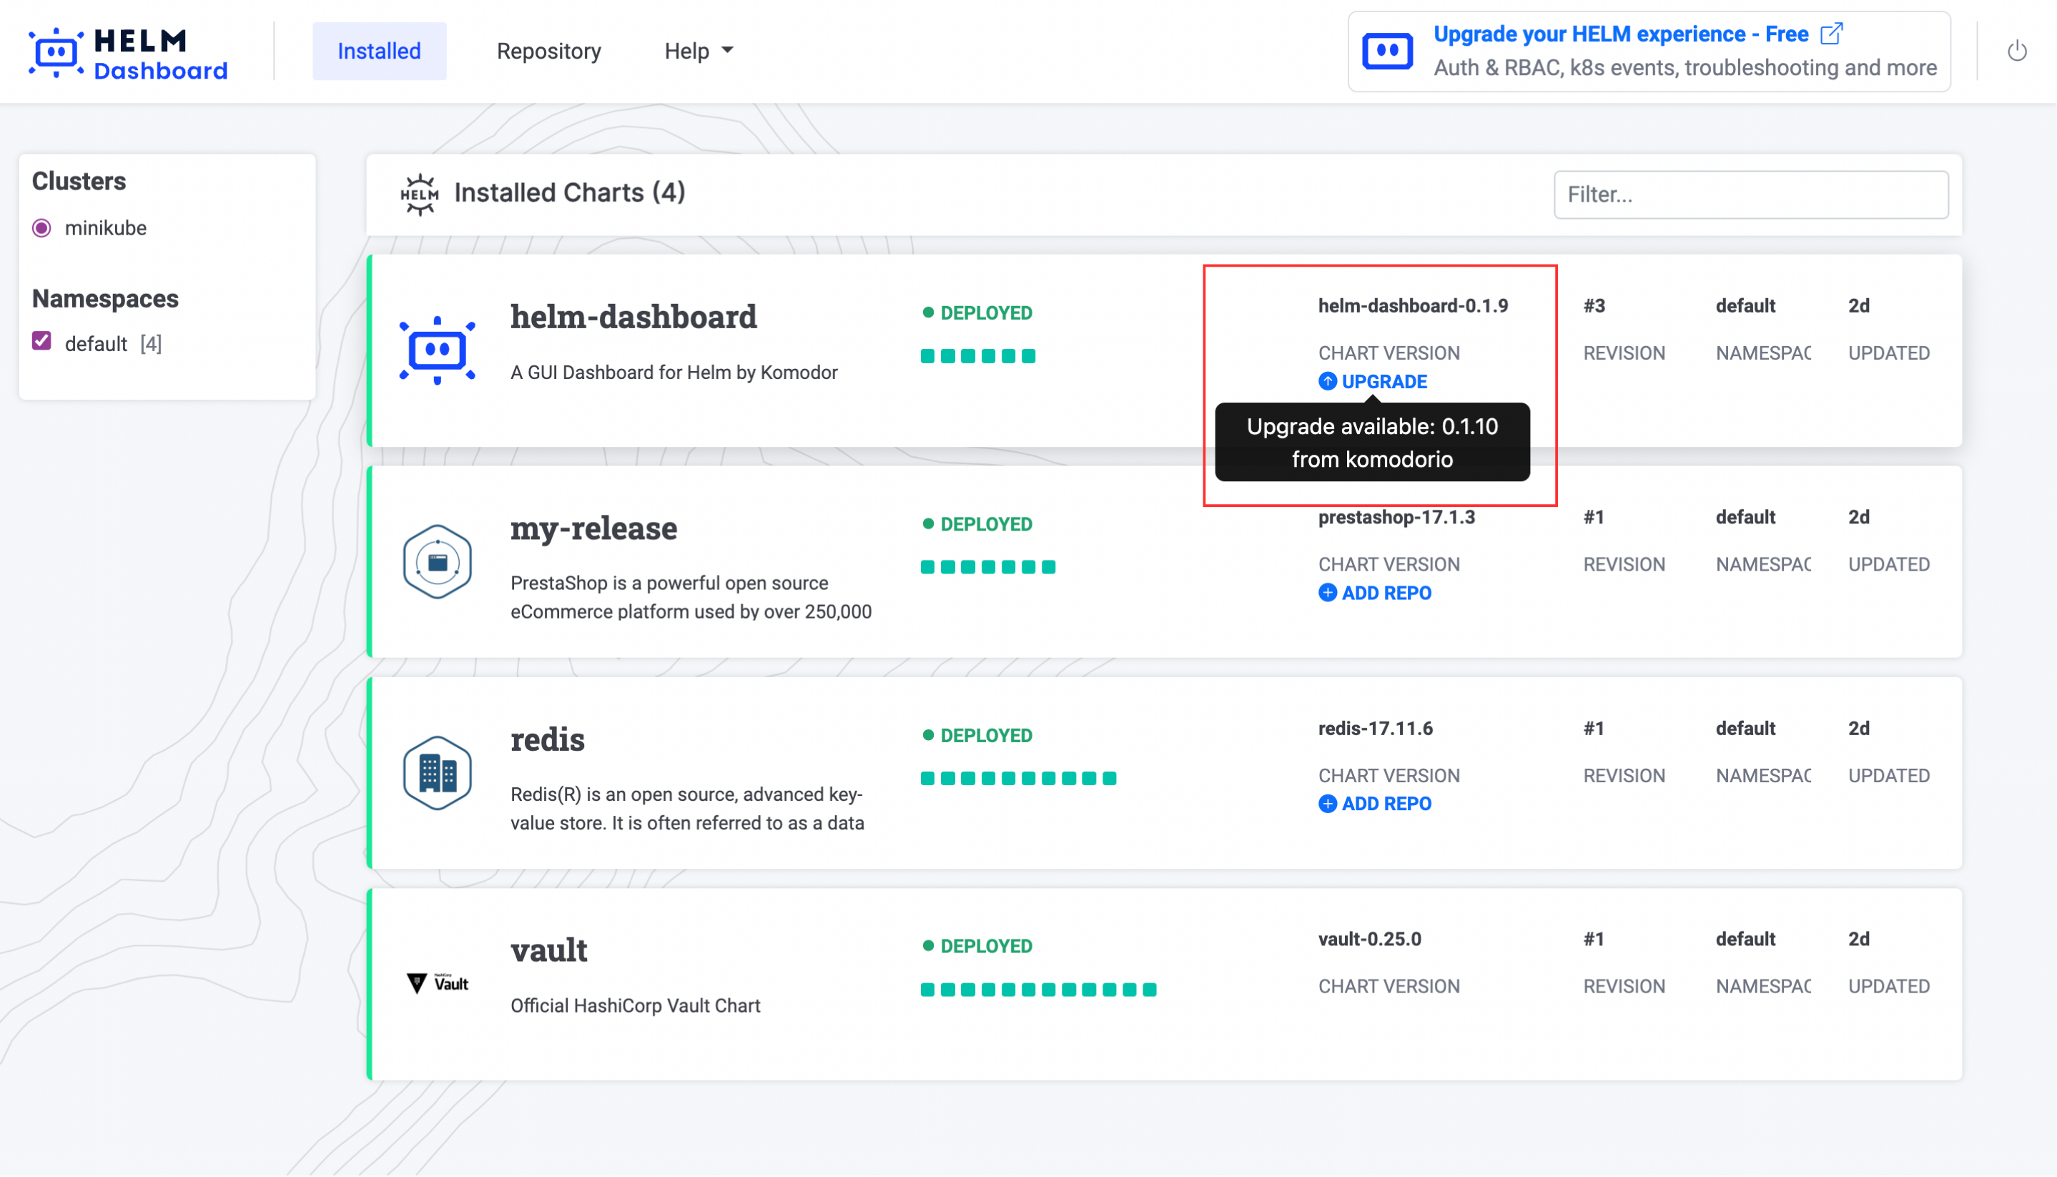The image size is (2057, 1177).
Task: Click ADD REPO for my-release chart
Action: point(1375,593)
